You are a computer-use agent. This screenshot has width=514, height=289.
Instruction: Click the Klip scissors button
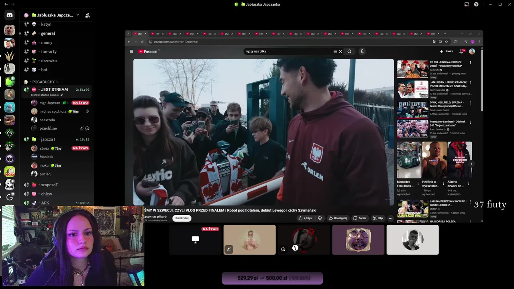pyautogui.click(x=378, y=218)
